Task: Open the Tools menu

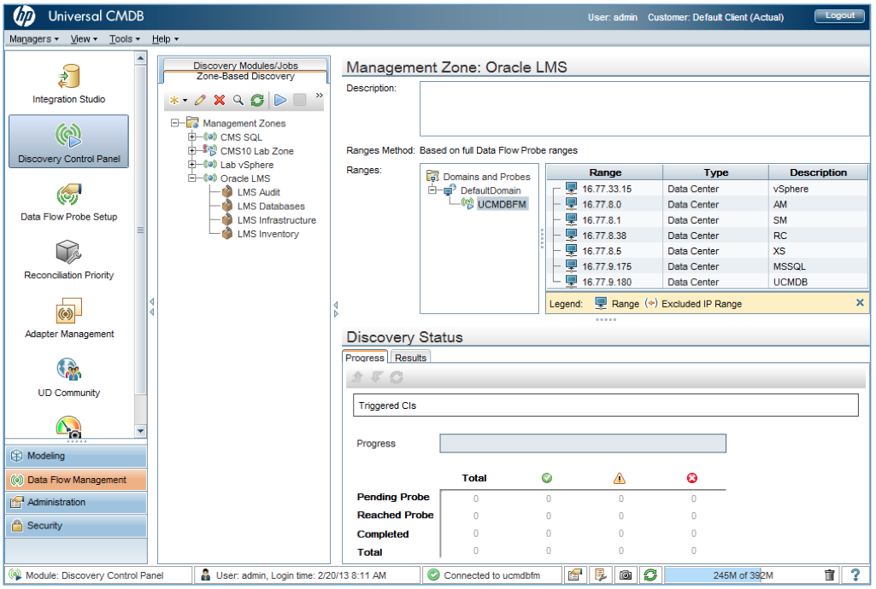Action: 125,39
